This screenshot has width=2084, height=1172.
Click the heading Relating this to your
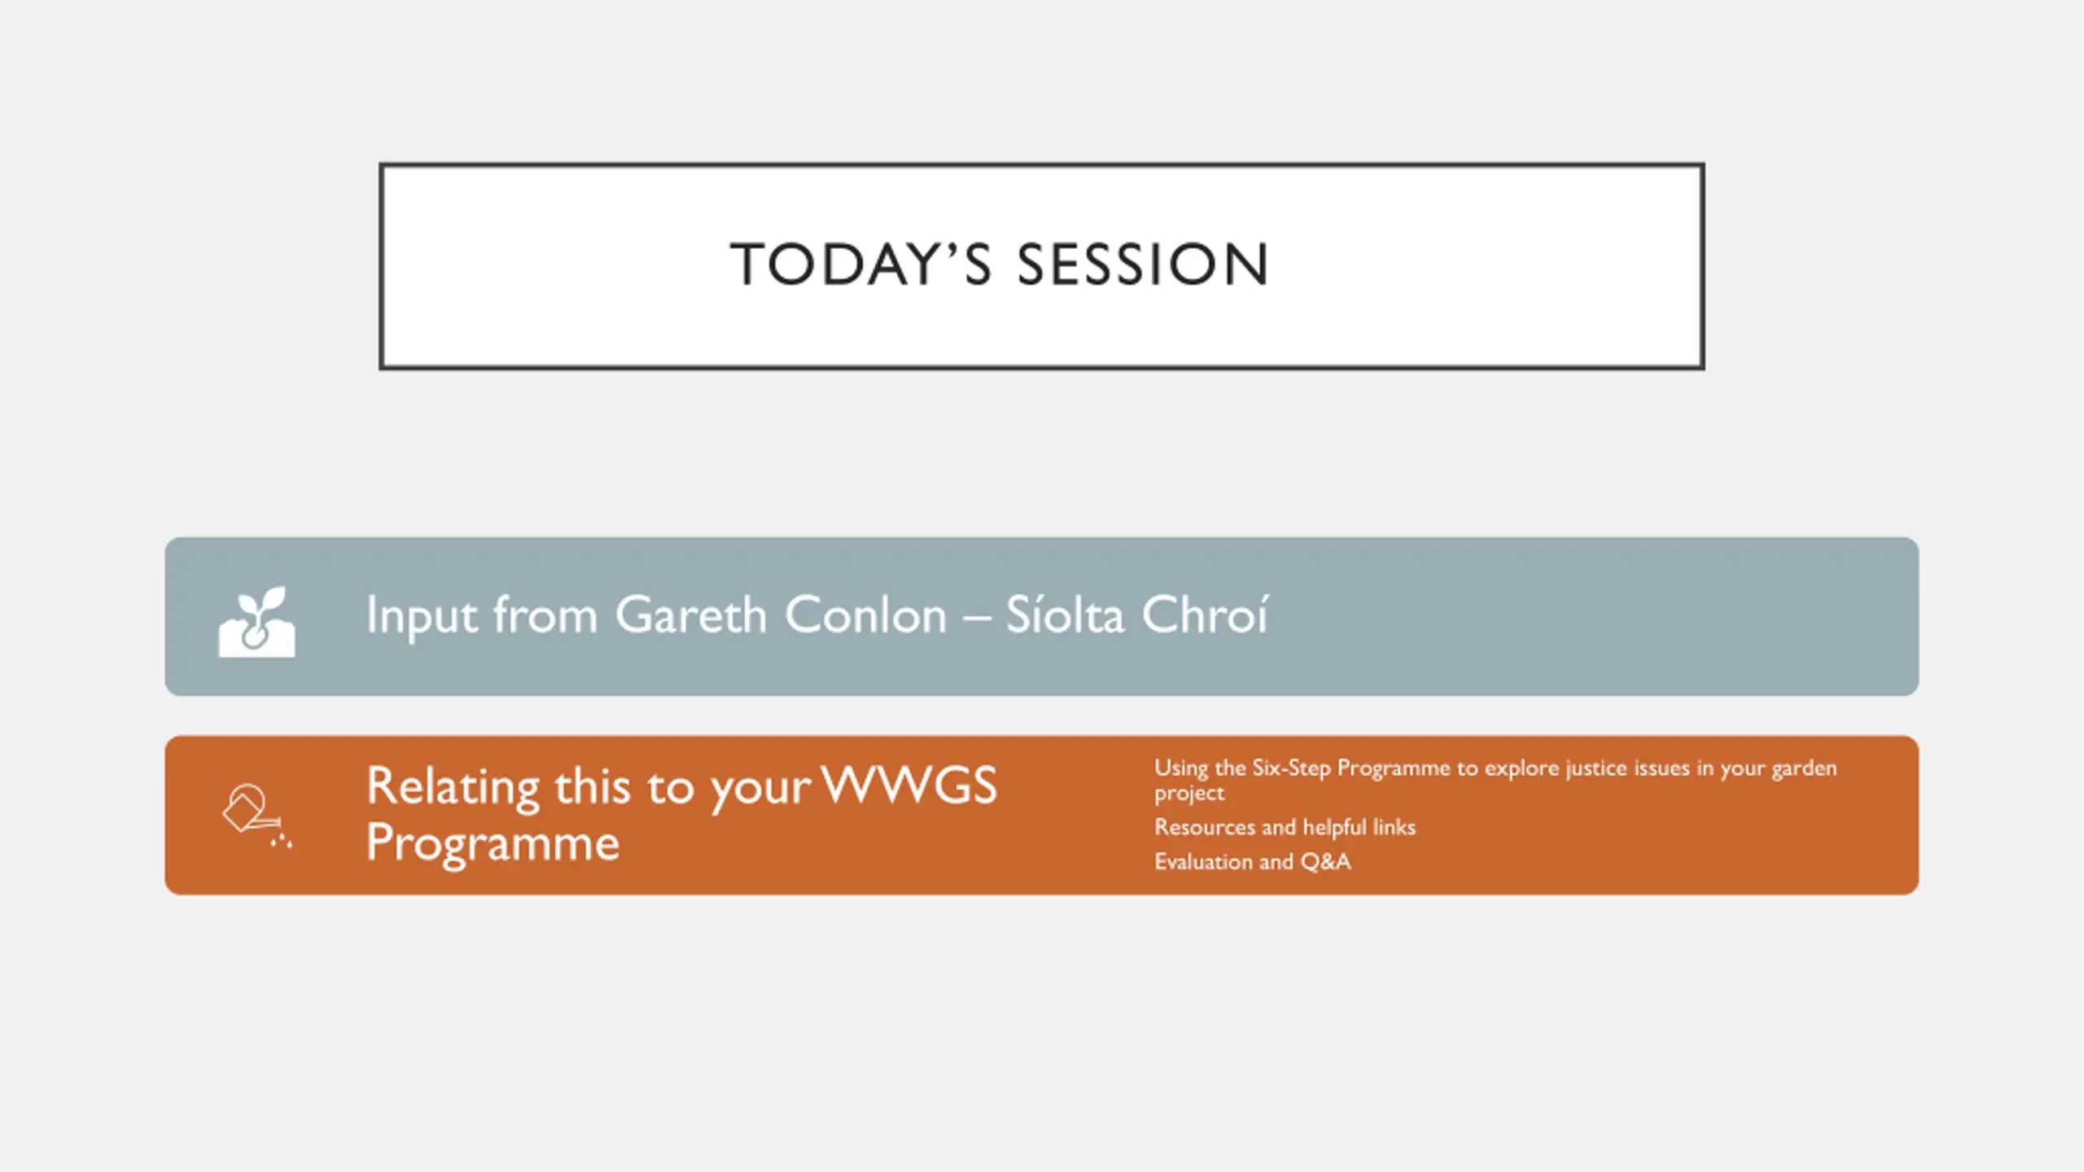click(589, 788)
